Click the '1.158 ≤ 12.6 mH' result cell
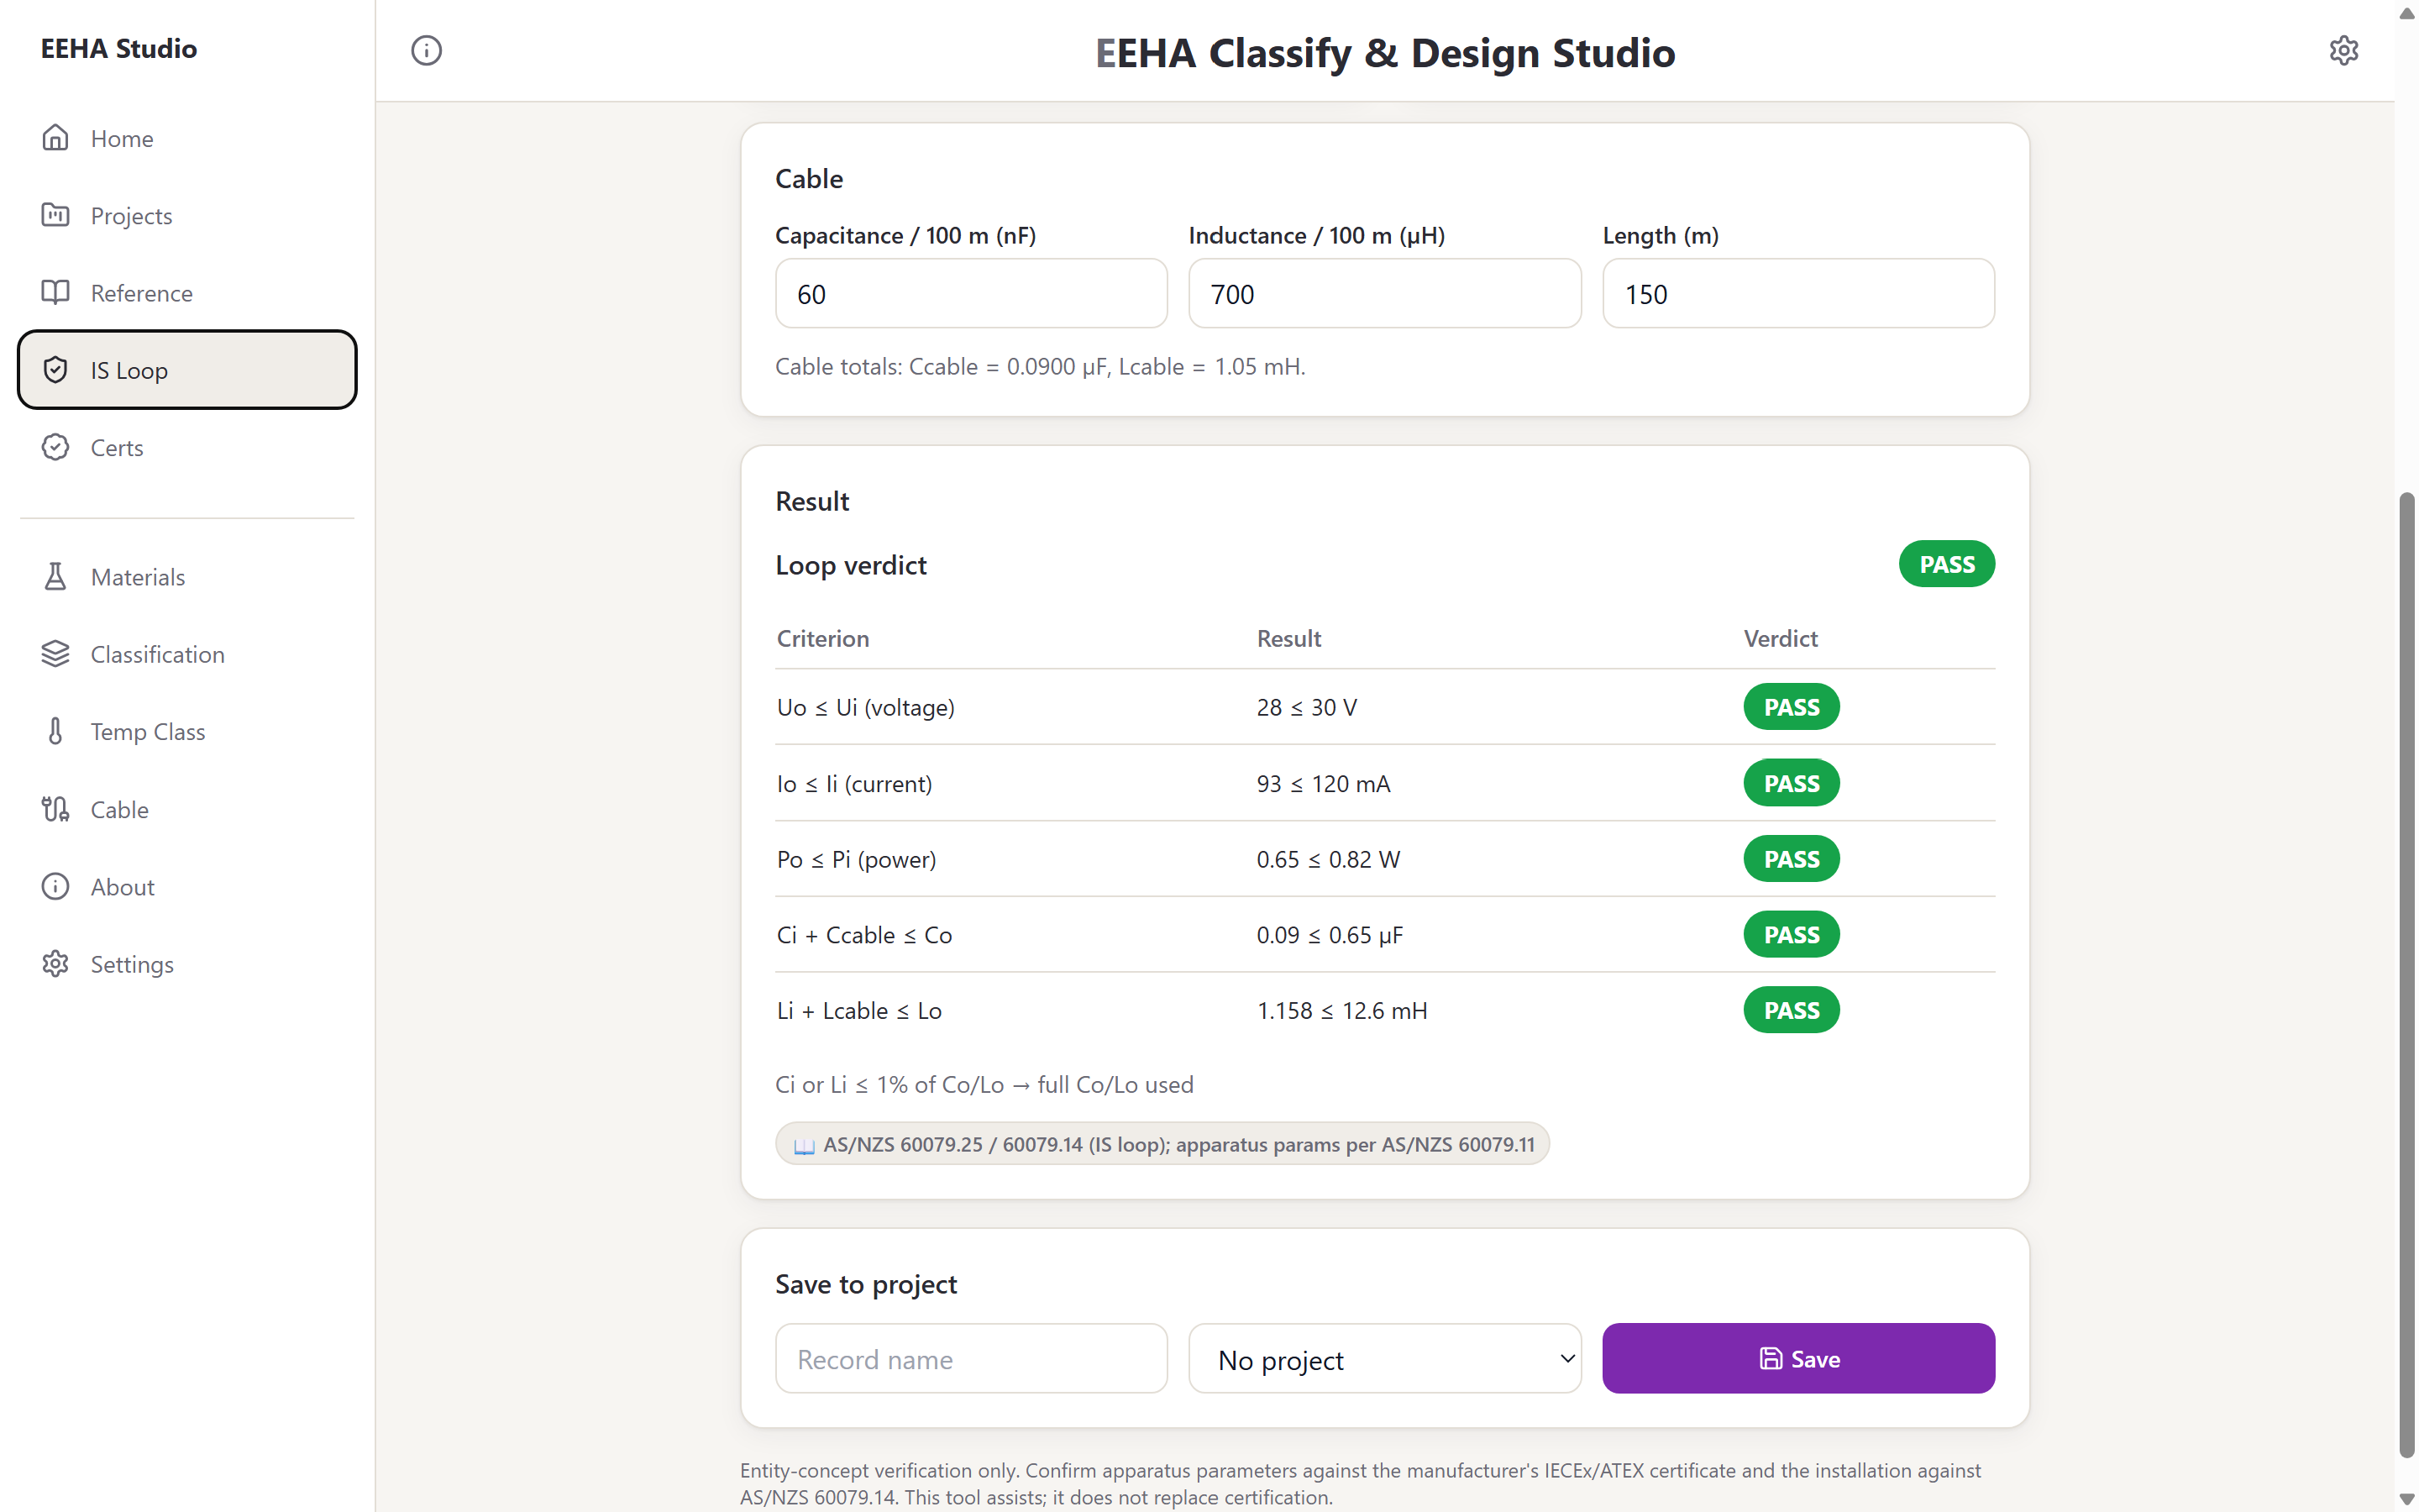Image resolution: width=2419 pixels, height=1512 pixels. coord(1341,1010)
